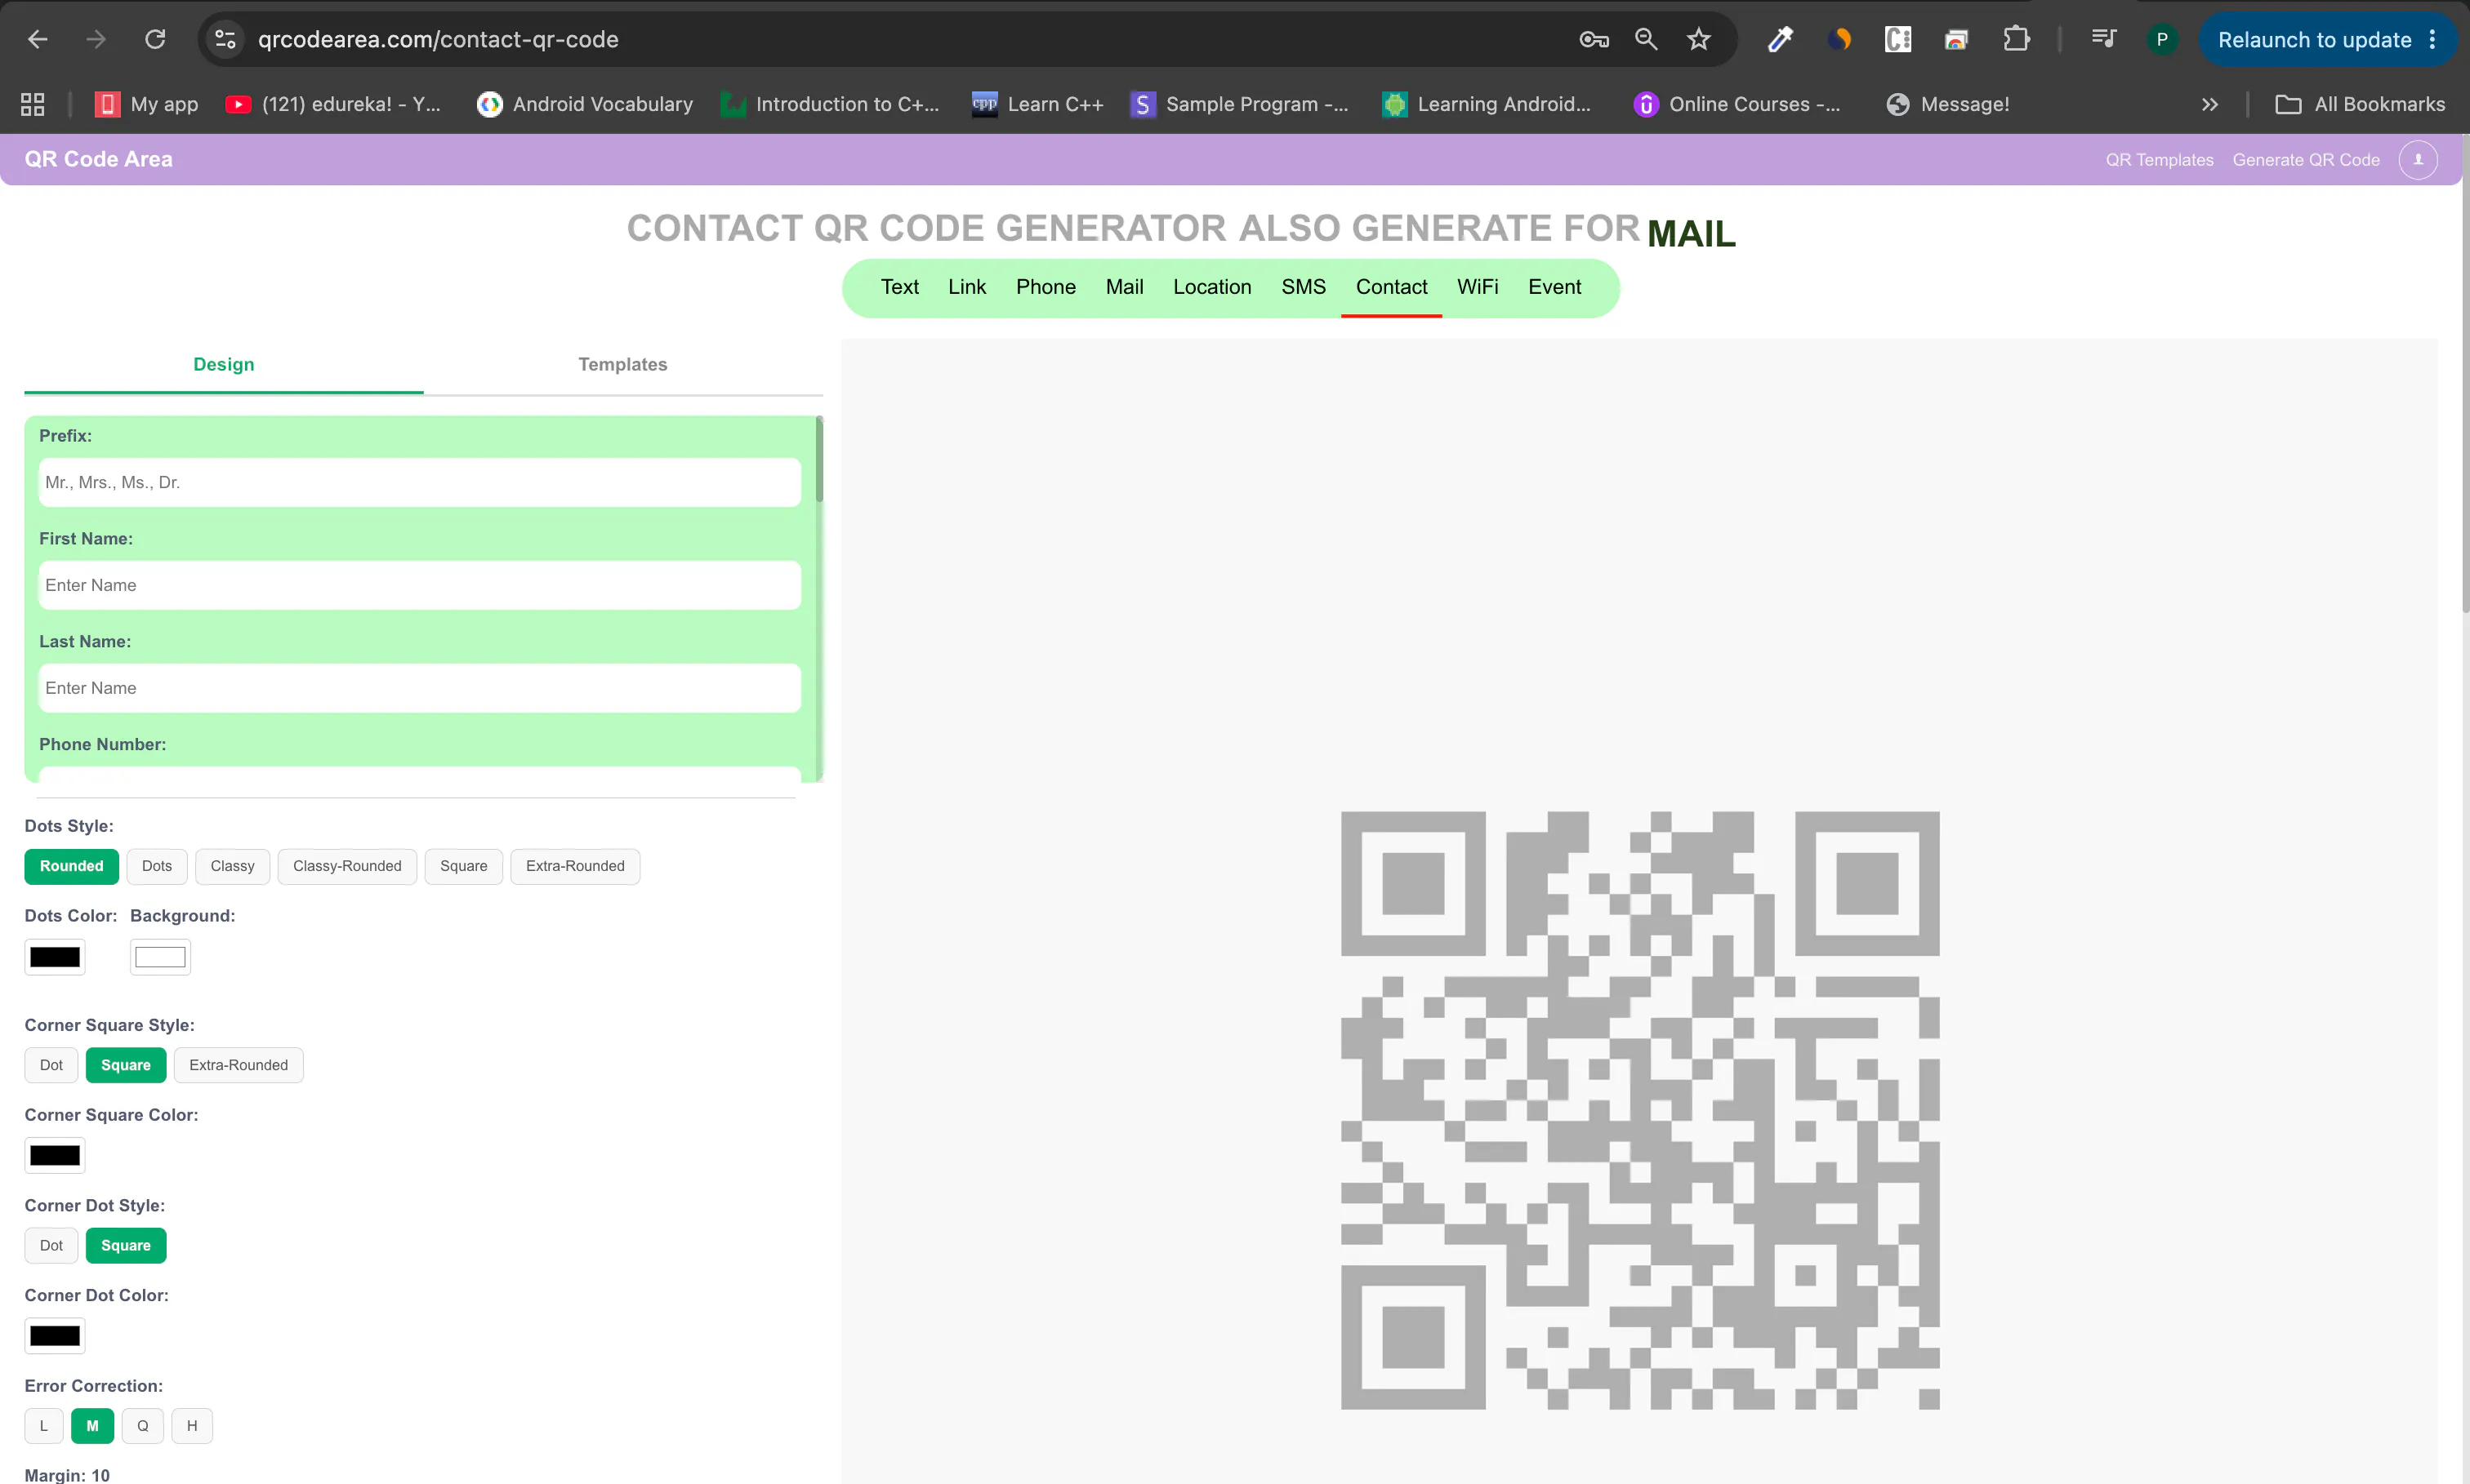Open the Chrome profile avatar P
2470x1484 pixels.
[x=2162, y=39]
